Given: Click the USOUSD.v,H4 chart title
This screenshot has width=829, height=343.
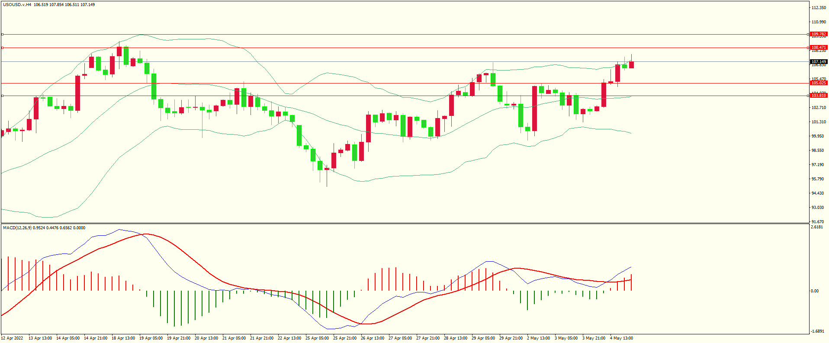Looking at the screenshot, I should (17, 5).
